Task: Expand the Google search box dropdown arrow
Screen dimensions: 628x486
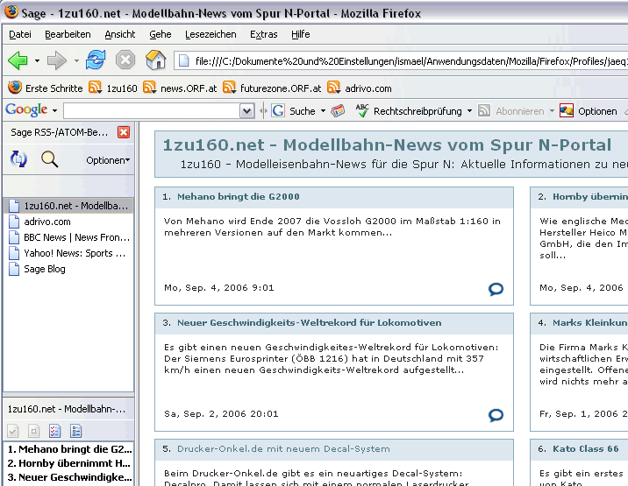Action: pos(246,111)
